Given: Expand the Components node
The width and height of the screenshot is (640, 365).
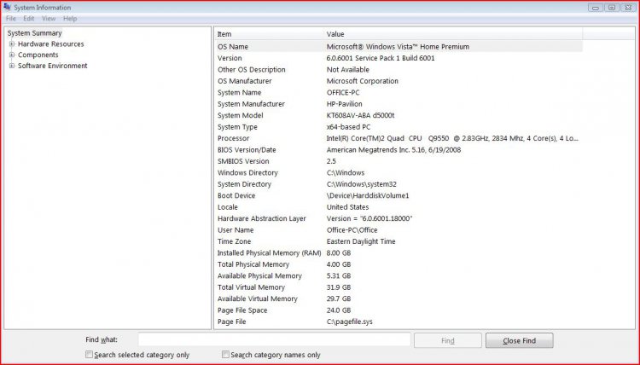Looking at the screenshot, I should pos(12,55).
